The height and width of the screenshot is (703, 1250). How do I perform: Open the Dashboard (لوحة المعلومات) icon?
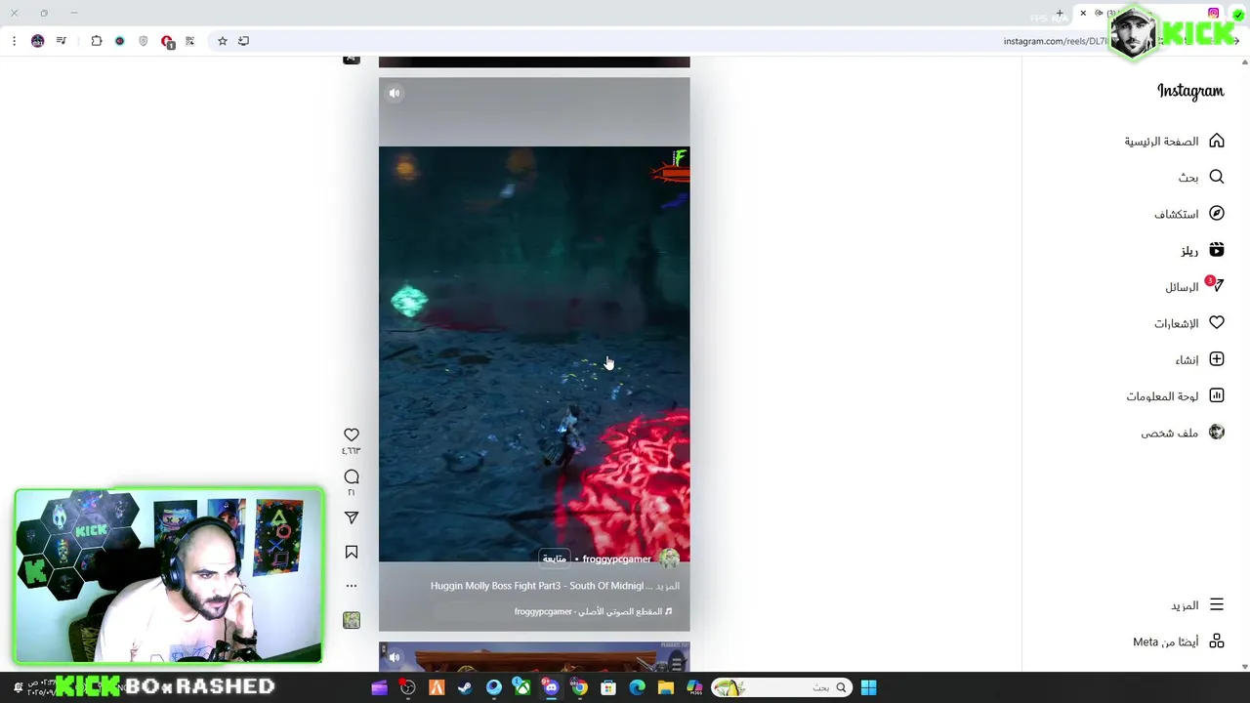1217,395
